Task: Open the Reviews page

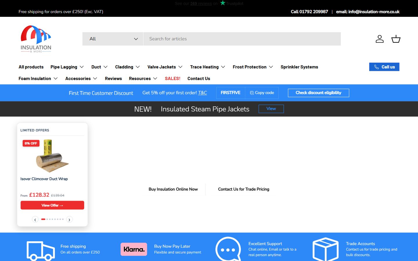Action: 113,79
